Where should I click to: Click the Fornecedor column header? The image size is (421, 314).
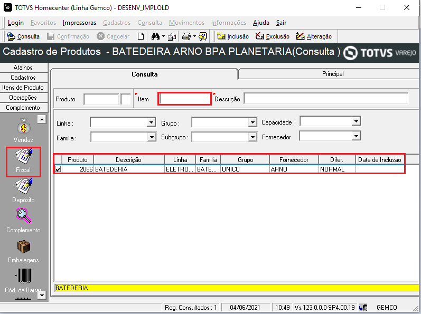(x=294, y=160)
